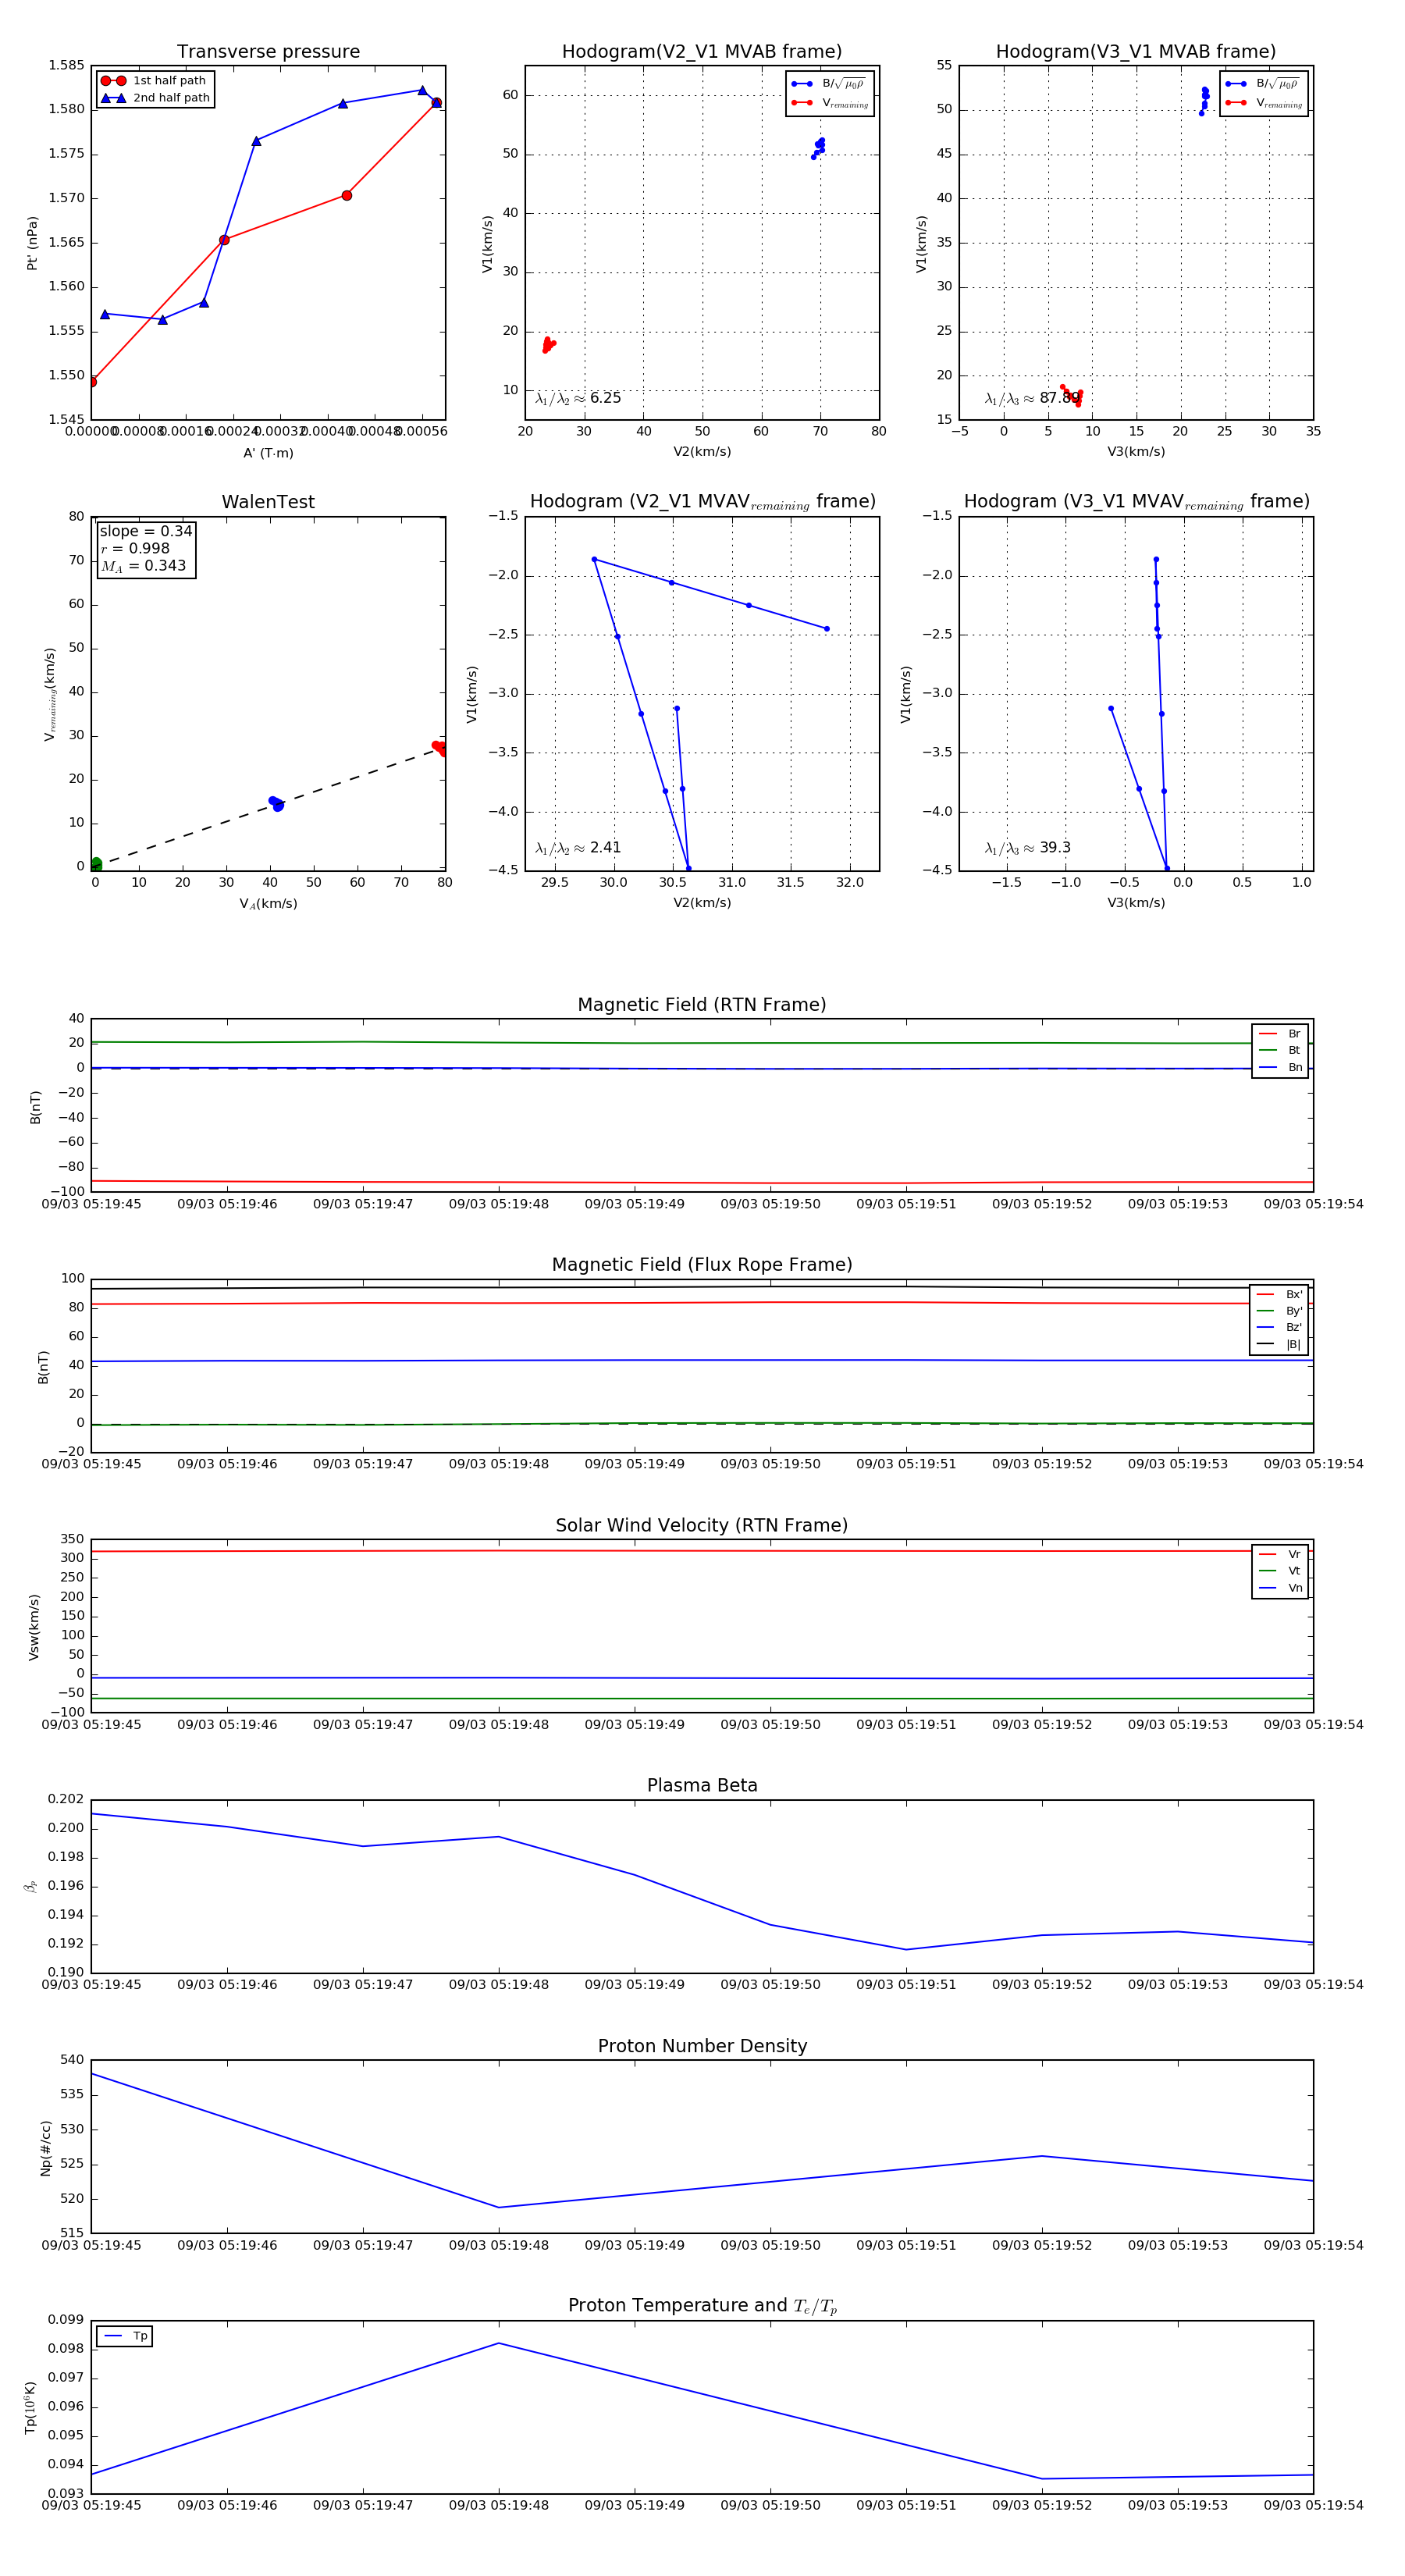Click '09/03 05:19:50' tick under Solar Wind Velocity
The width and height of the screenshot is (1405, 2576).
[770, 1725]
